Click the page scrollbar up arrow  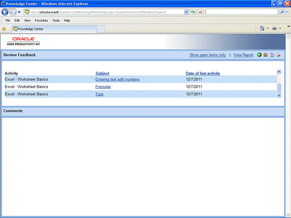288,36
